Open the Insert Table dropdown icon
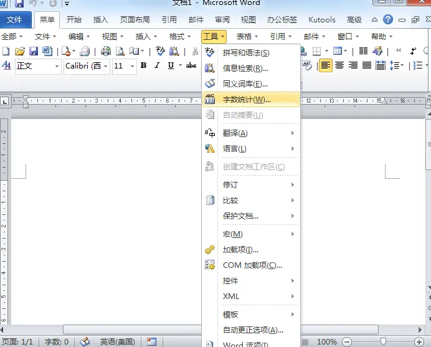The image size is (431, 347). click(x=340, y=51)
